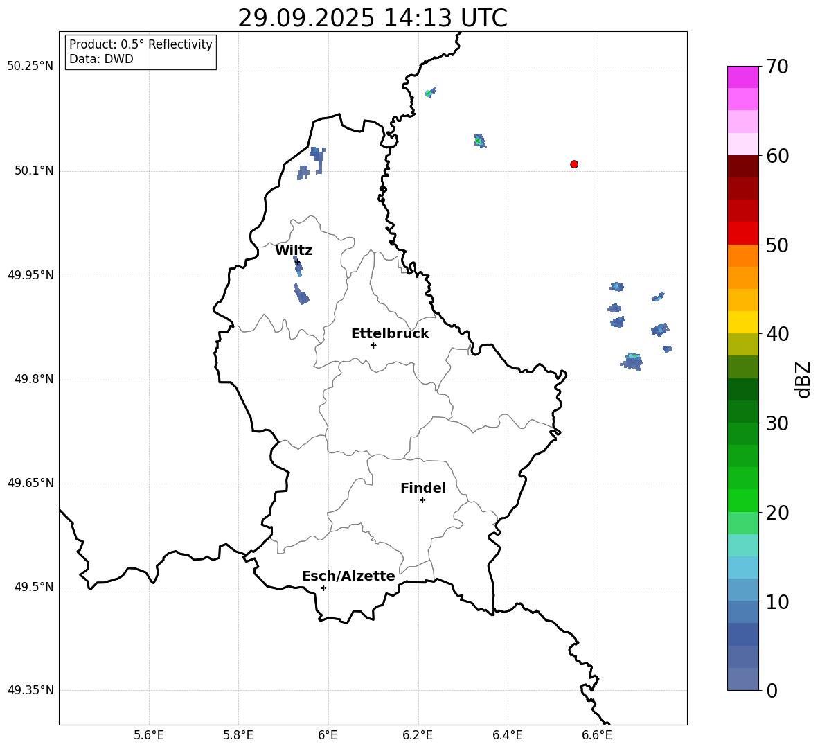Click the 50.25°N latitude label
The height and width of the screenshot is (749, 820).
pyautogui.click(x=30, y=67)
